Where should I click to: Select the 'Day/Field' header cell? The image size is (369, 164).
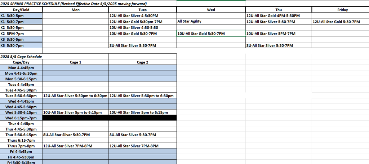[21, 10]
